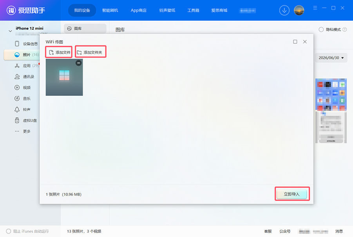Image resolution: width=353 pixels, height=237 pixels.
Task: Click the 添加文件夹 folder icon
Action: (x=79, y=52)
